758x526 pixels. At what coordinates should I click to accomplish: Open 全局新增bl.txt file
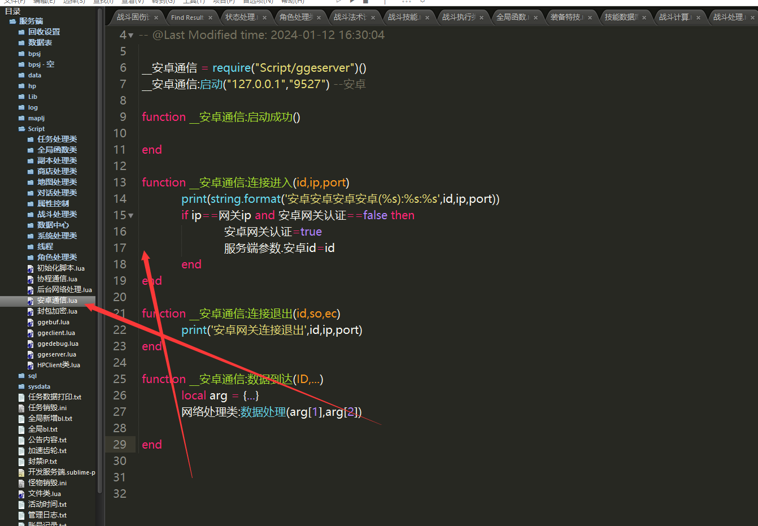tap(50, 419)
